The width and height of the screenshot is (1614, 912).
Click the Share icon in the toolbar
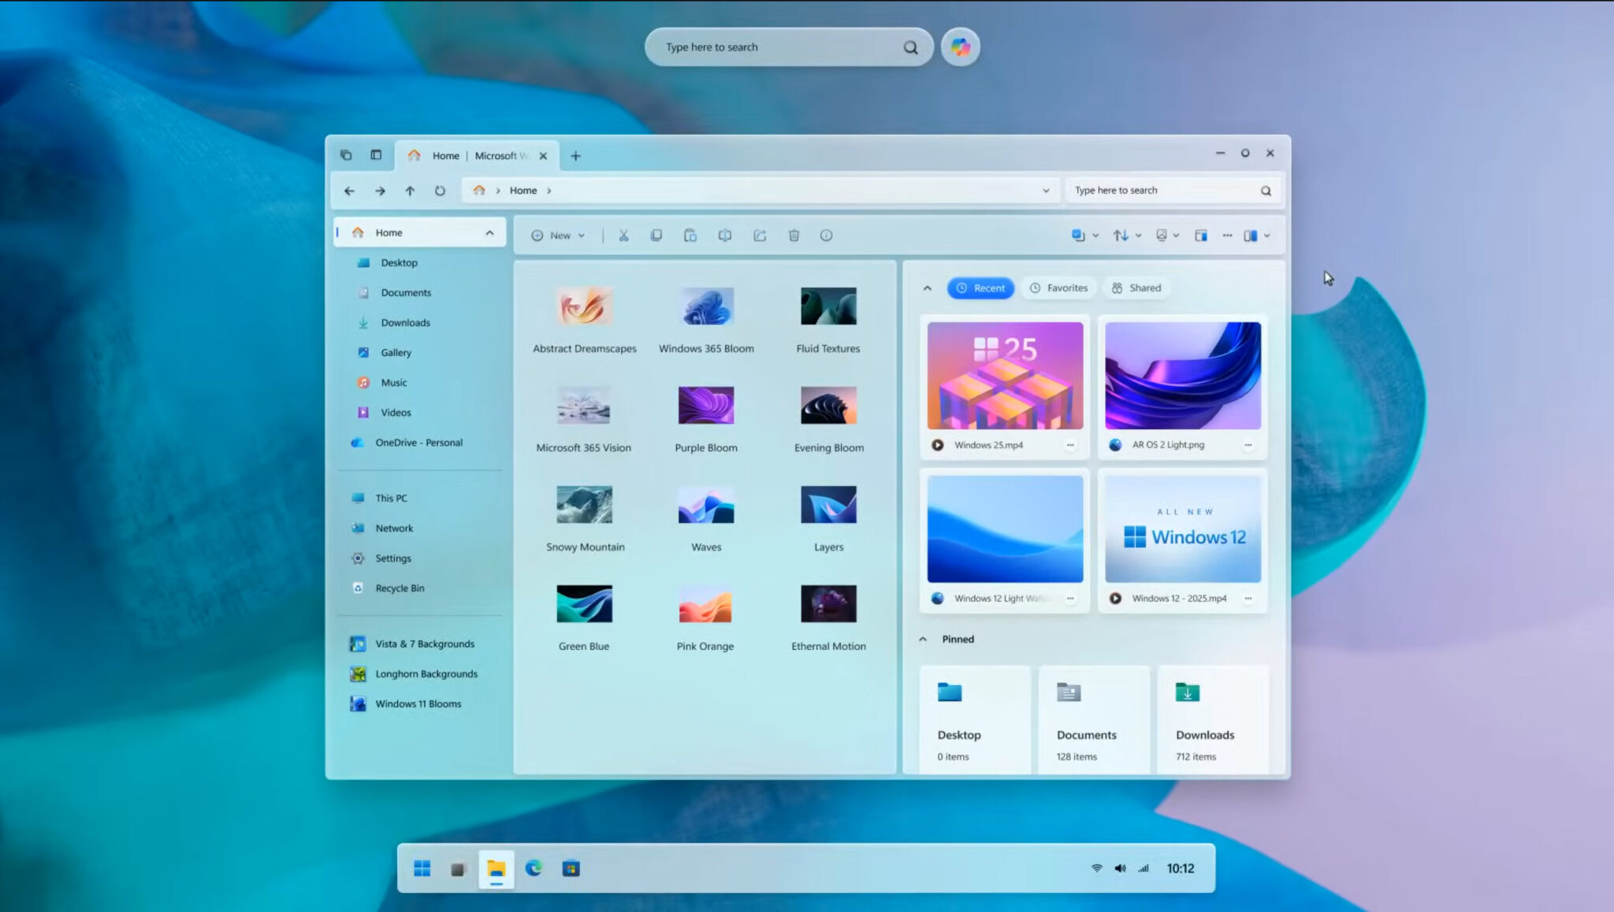[759, 235]
